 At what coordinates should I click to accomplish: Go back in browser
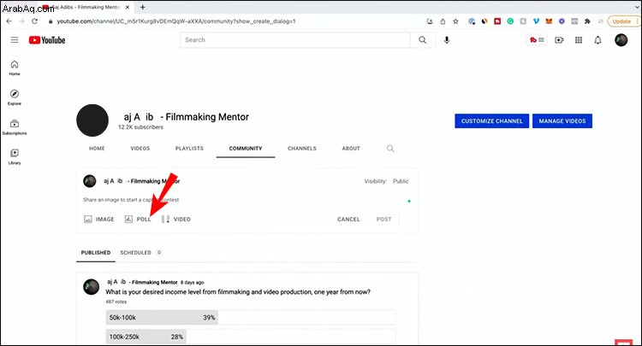9,21
